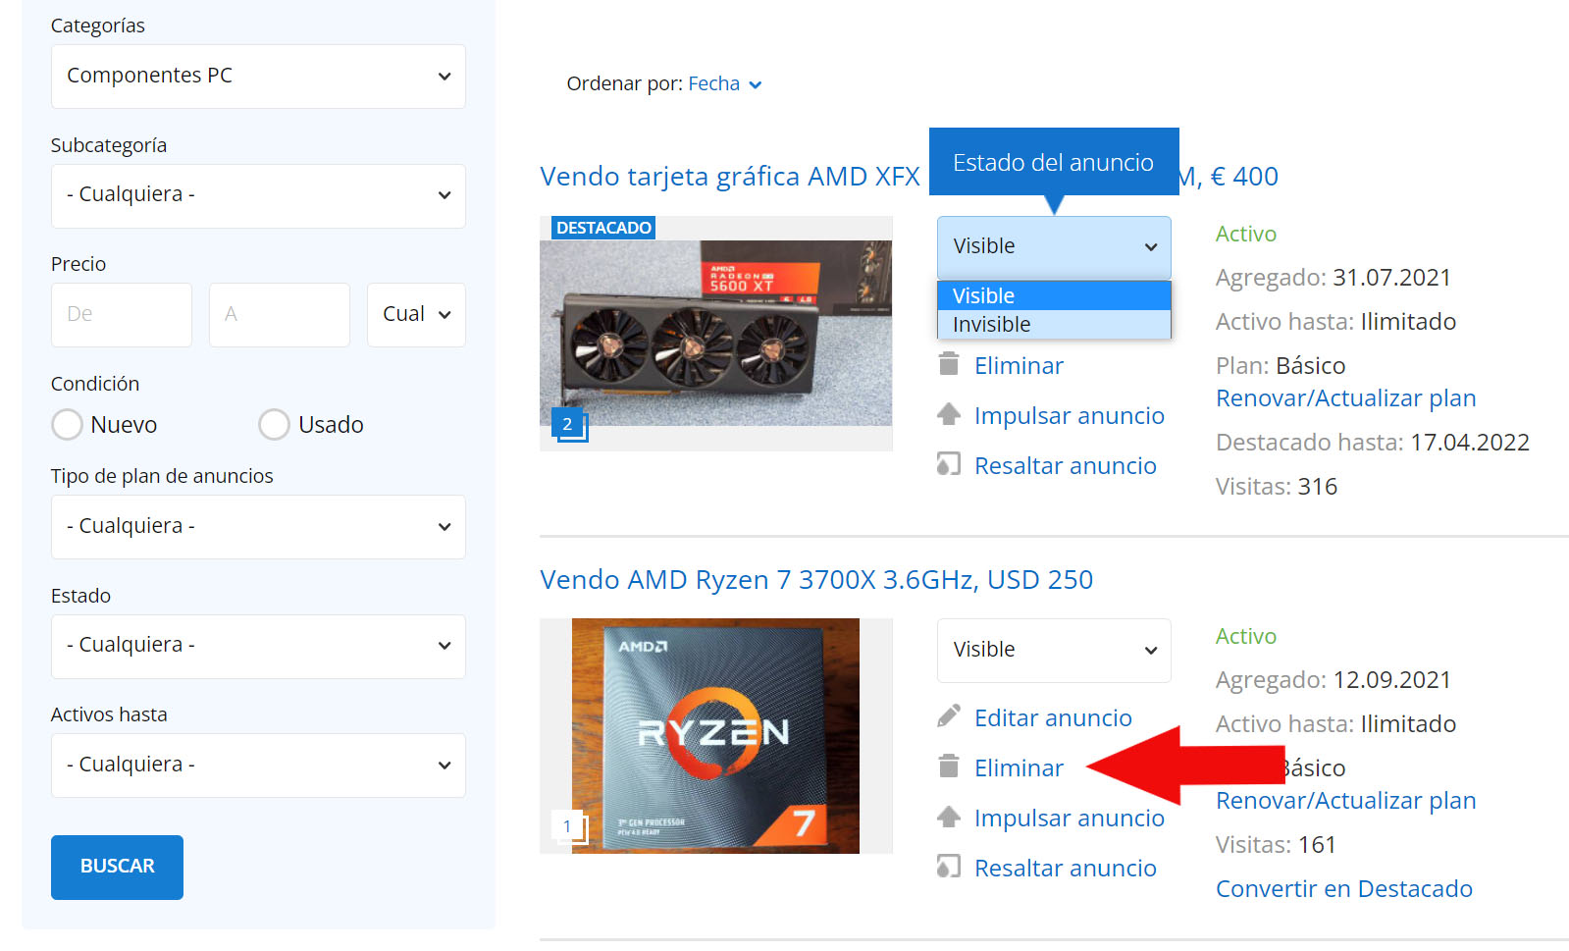This screenshot has height=951, width=1569.
Task: Expand Tipo de plan de anuncios dropdown
Action: click(x=258, y=527)
